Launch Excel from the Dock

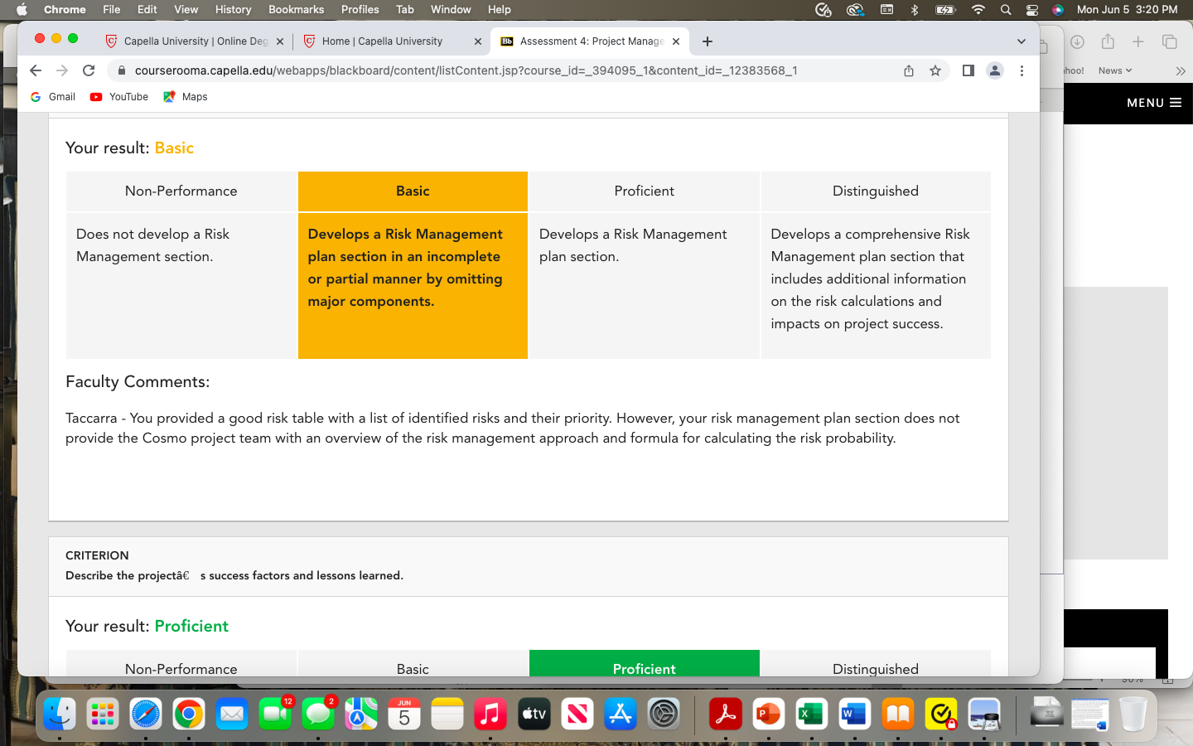pos(812,714)
